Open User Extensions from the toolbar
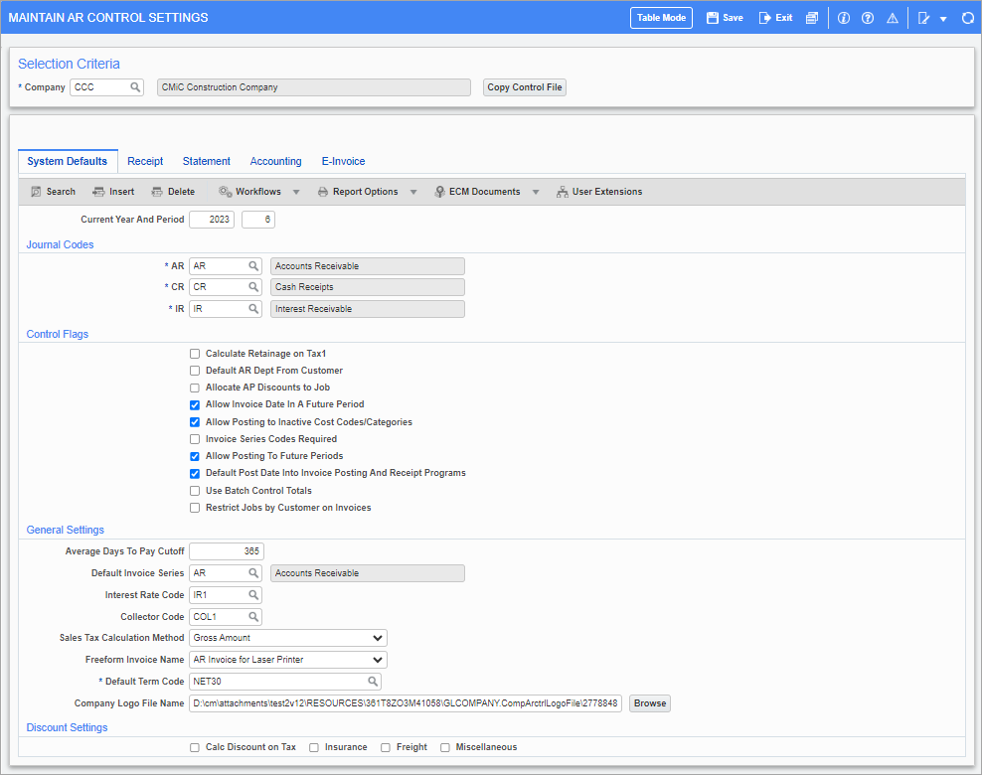982x775 pixels. (x=599, y=191)
